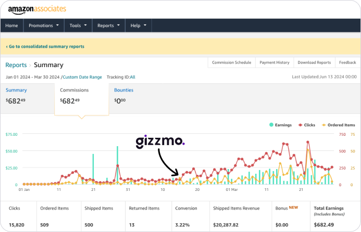Select the Commissions tab

pos(74,90)
